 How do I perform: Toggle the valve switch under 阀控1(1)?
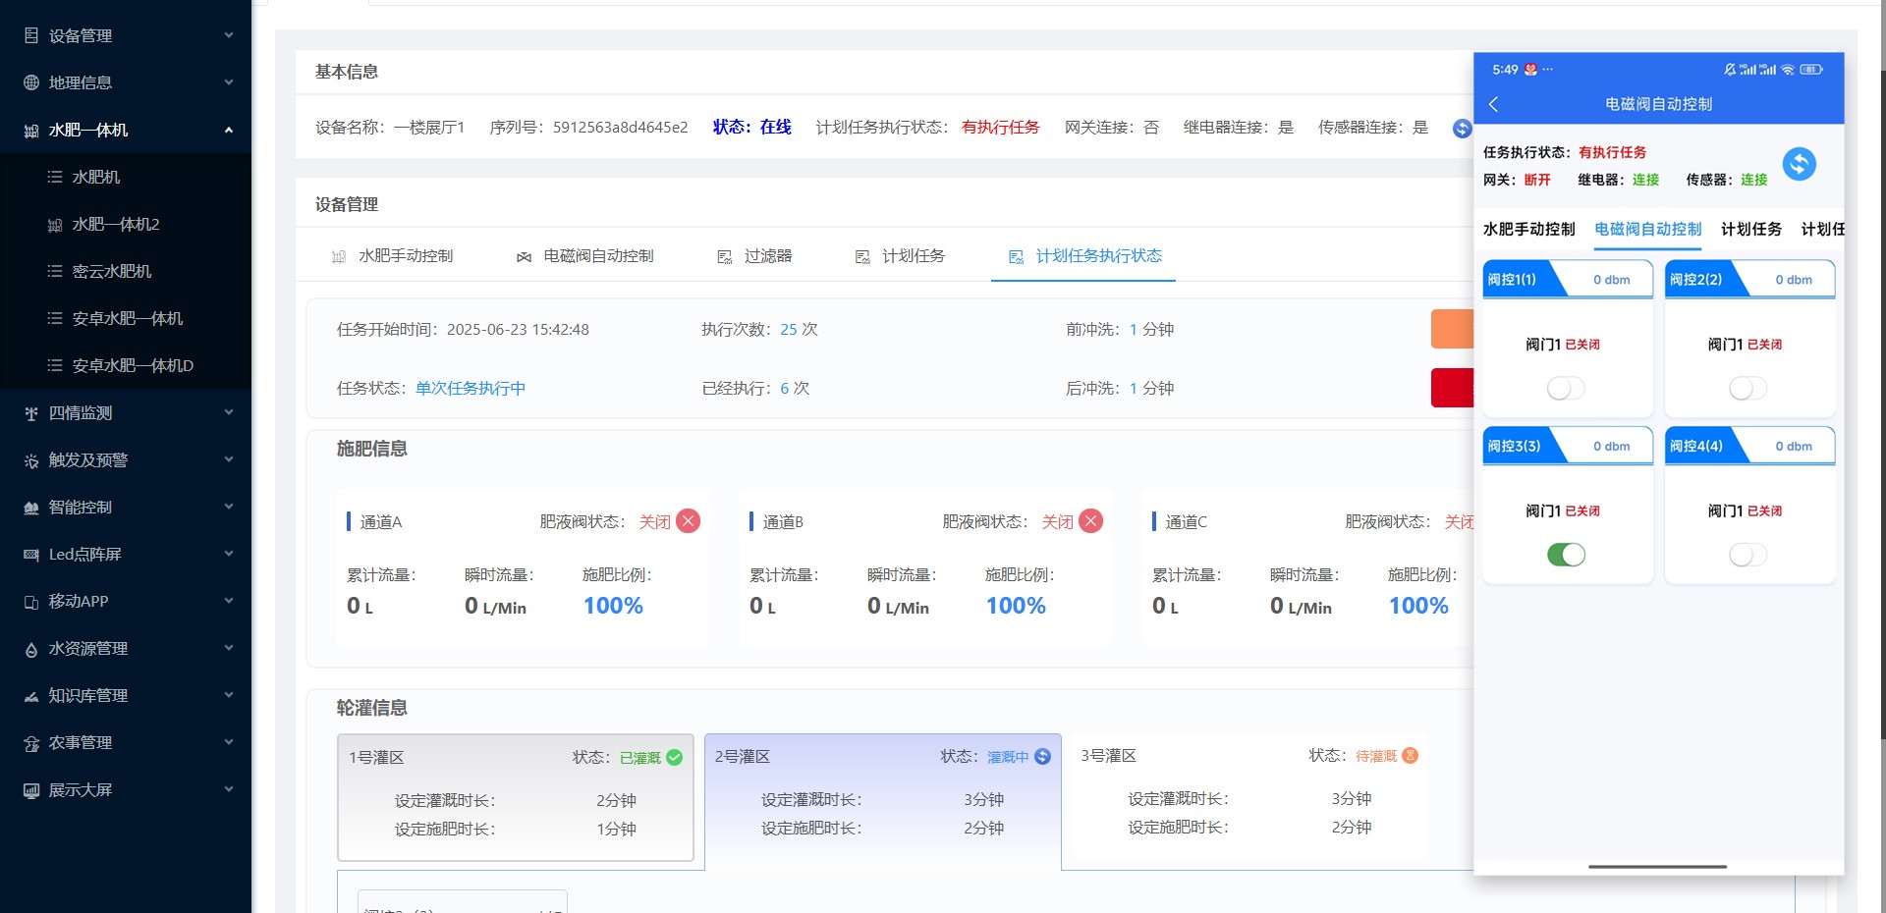point(1566,389)
